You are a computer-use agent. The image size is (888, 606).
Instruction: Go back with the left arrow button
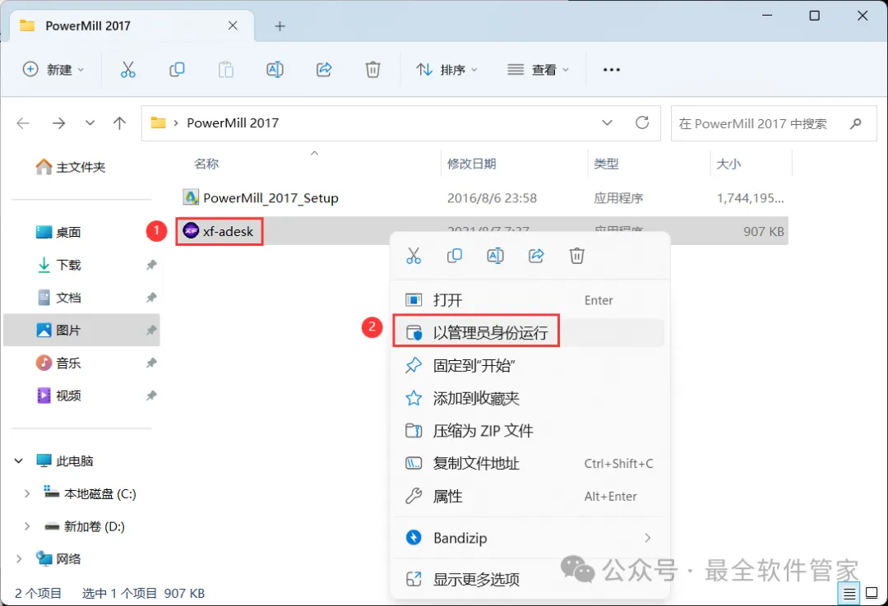pyautogui.click(x=23, y=123)
